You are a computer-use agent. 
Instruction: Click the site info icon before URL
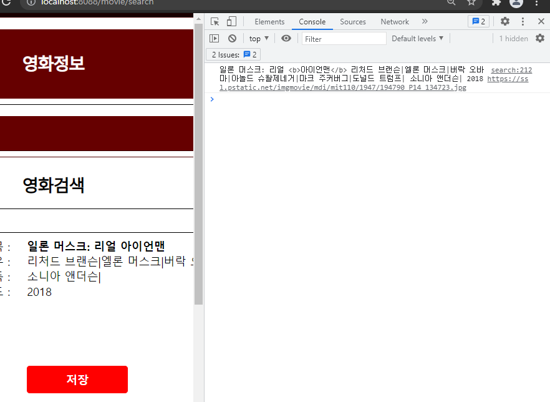(31, 2)
